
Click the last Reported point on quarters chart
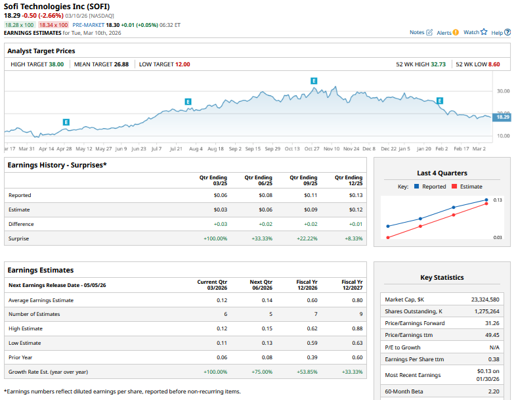[x=486, y=200]
